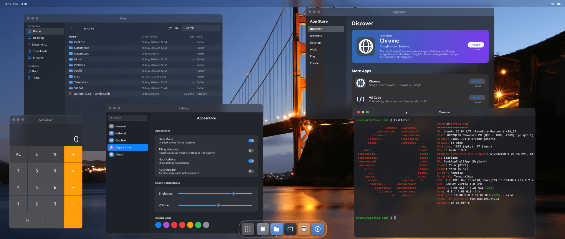Pick the green accent color

(x=198, y=225)
